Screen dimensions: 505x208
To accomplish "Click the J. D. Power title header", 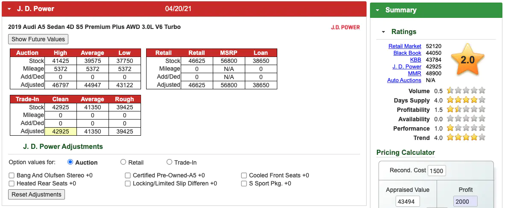I will click(35, 9).
